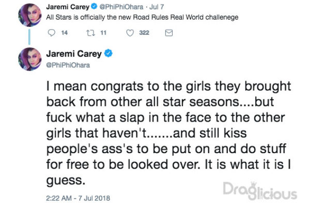310x207 pixels.
Task: Click the large verified badge beside Jaremi Carey
Action: point(108,53)
